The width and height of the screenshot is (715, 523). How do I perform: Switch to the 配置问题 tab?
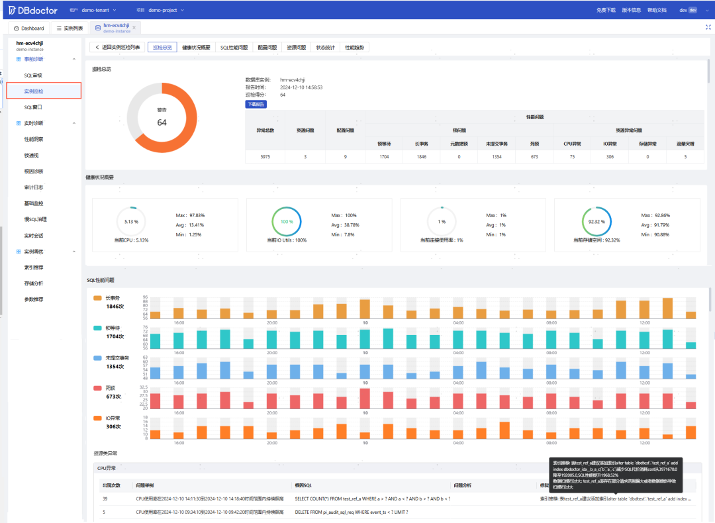[267, 48]
